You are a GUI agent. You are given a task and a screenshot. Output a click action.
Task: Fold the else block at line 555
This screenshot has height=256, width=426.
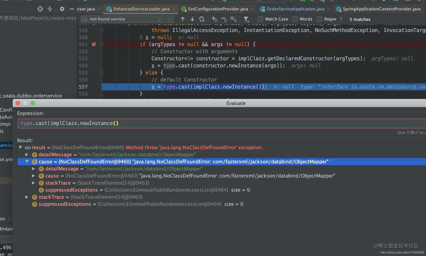point(101,73)
